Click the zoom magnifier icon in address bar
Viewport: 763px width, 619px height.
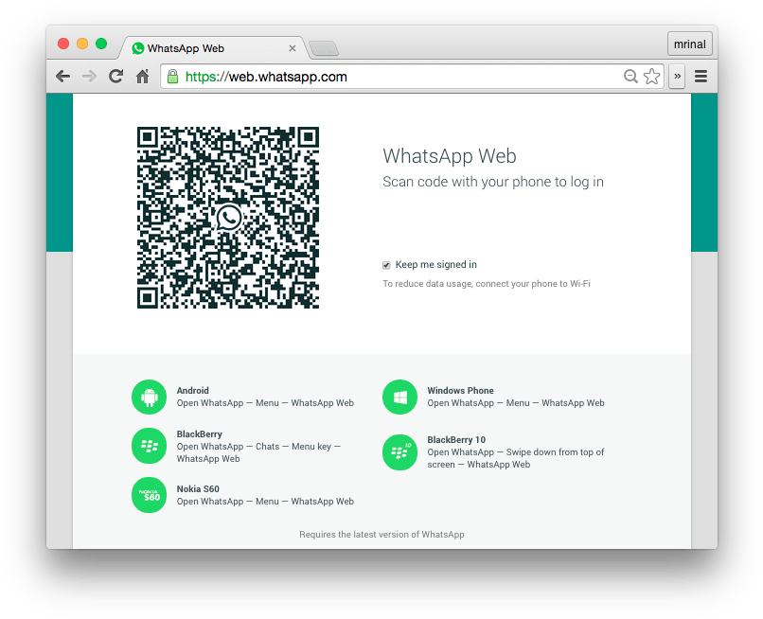[630, 77]
